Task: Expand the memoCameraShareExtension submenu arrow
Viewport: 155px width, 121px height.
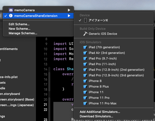Action: click(x=69, y=16)
